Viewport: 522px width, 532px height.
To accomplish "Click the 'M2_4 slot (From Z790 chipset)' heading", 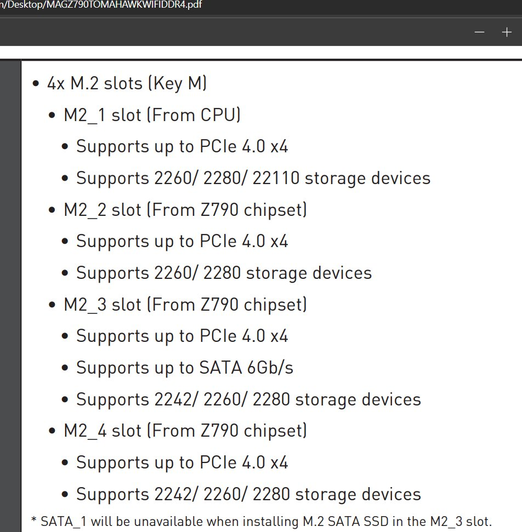I will click(x=185, y=431).
